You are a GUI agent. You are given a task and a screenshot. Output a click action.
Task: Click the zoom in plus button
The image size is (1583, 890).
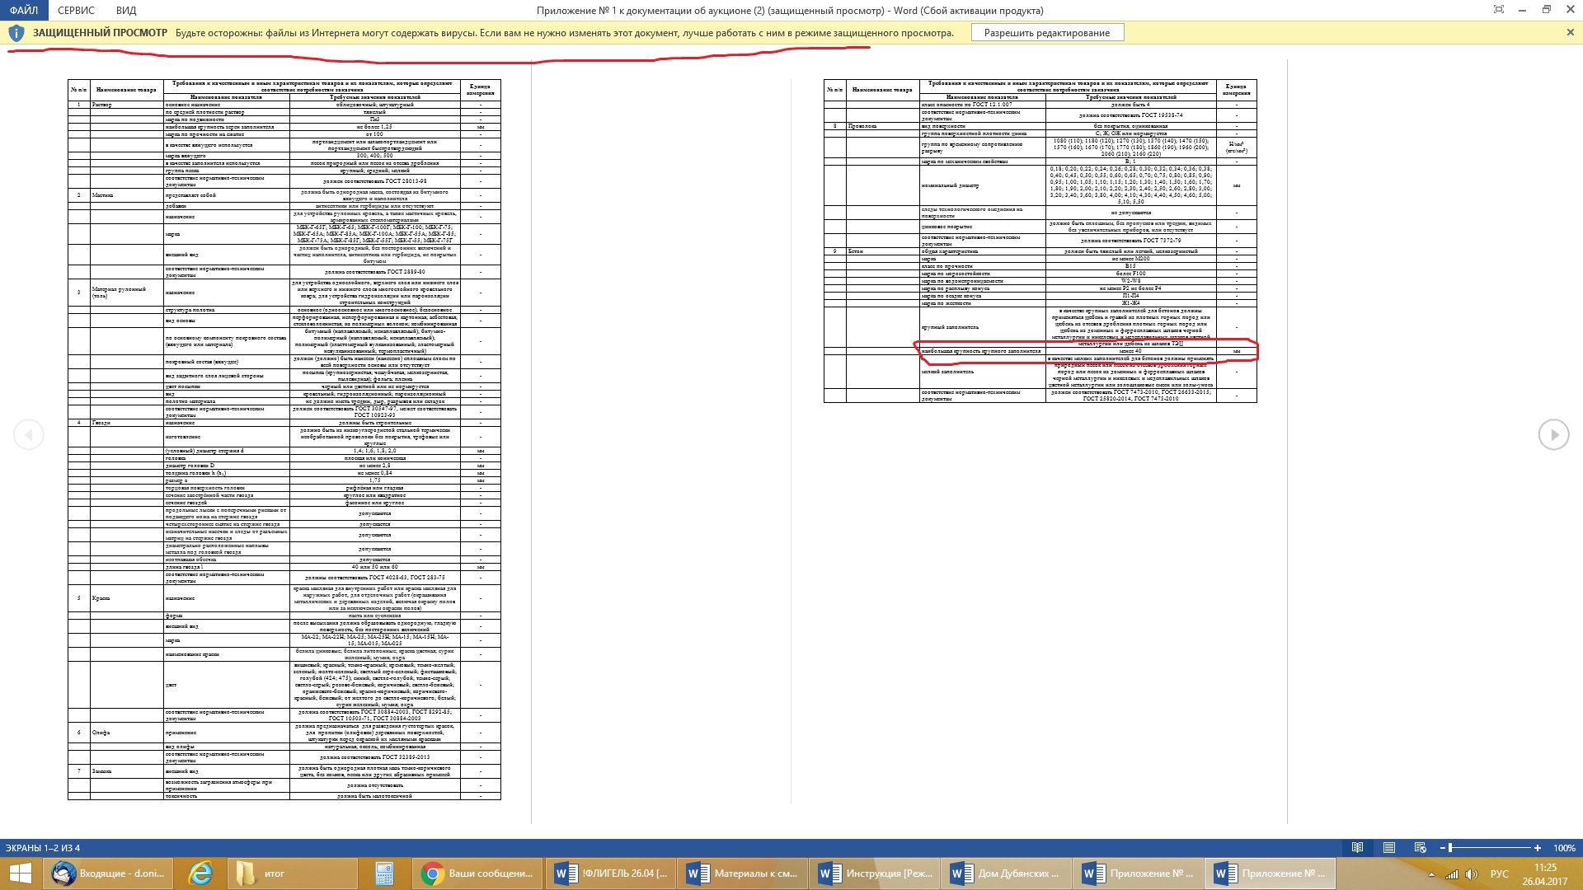pos(1538,848)
